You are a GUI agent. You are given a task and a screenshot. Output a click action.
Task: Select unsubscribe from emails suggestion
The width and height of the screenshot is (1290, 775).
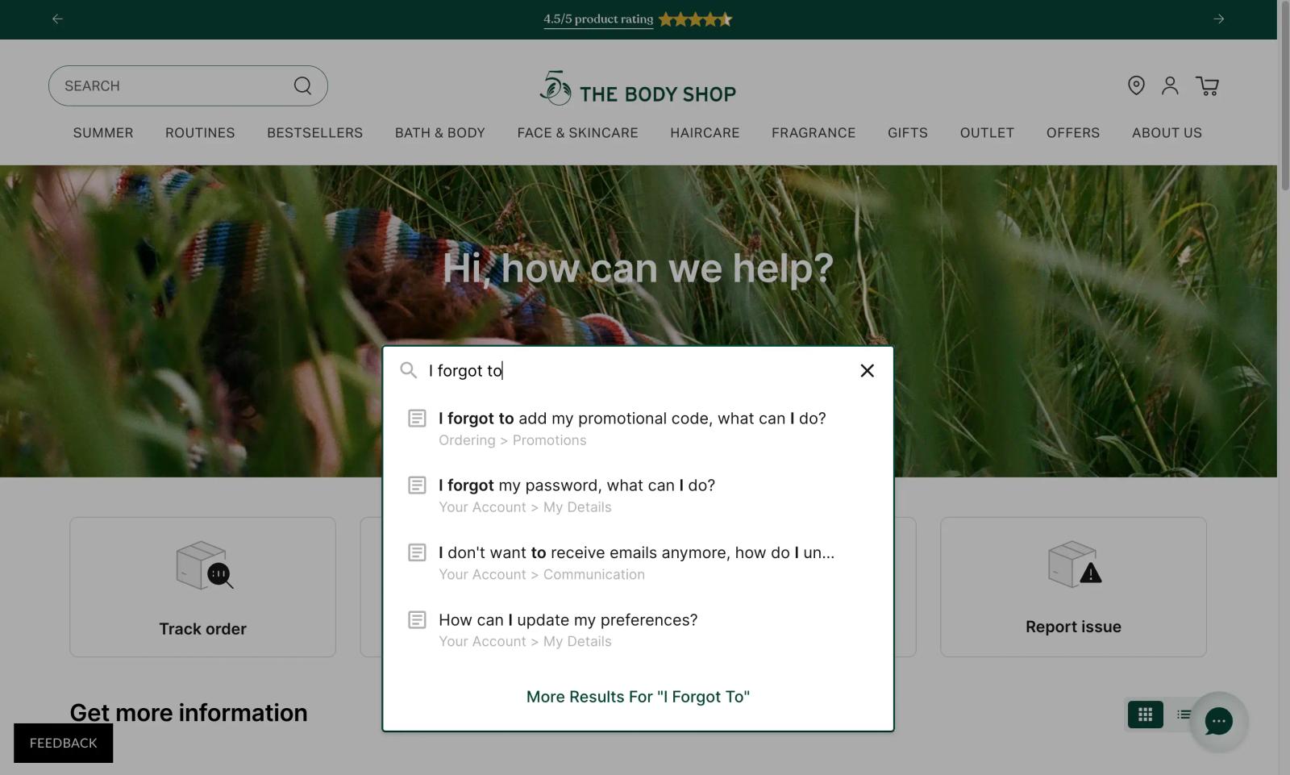coord(638,563)
